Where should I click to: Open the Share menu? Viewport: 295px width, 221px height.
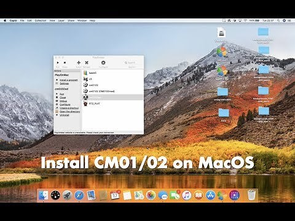[x=71, y=20]
